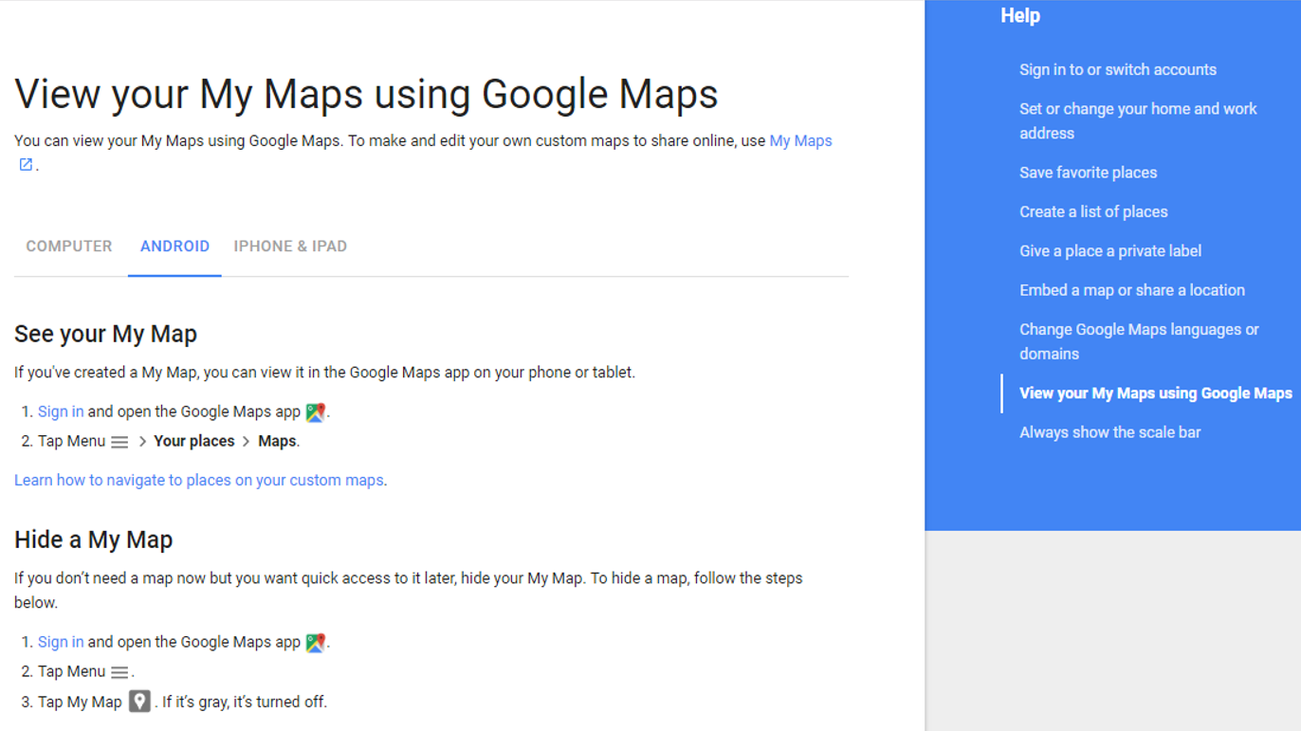
Task: Open the My Maps link in the intro
Action: click(x=800, y=140)
